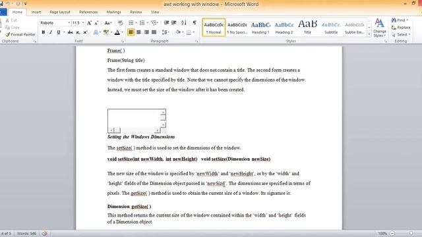Toggle bold formatting
The height and width of the screenshot is (237, 422).
click(44, 32)
